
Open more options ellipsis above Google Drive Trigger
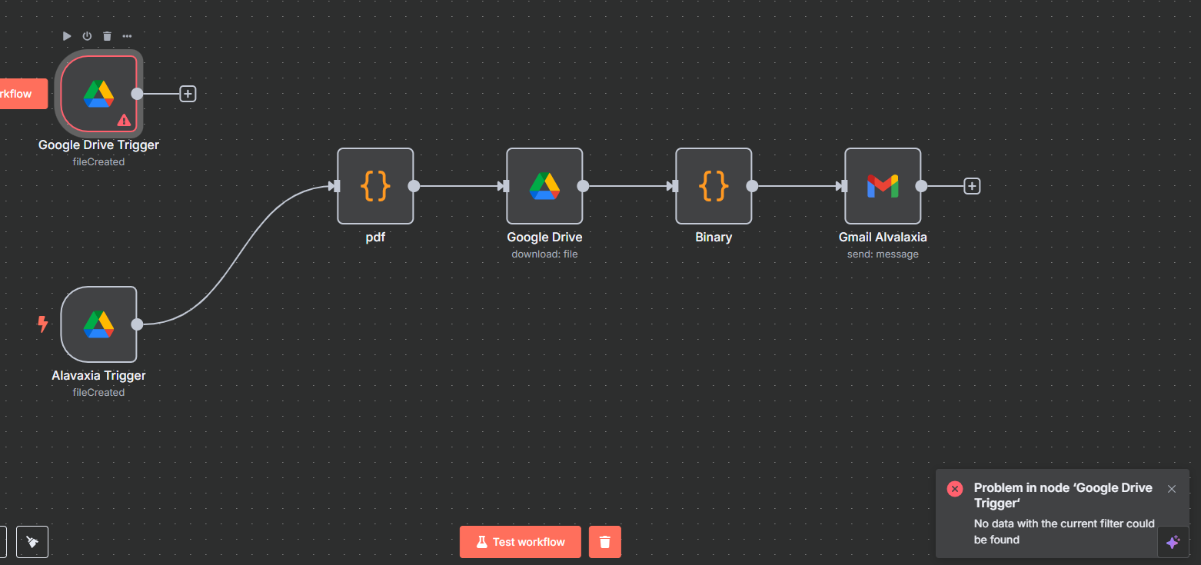[127, 36]
